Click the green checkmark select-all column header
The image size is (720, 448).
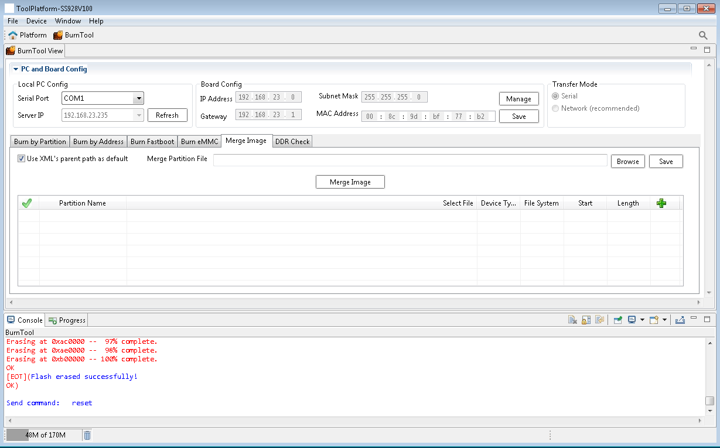pos(26,203)
